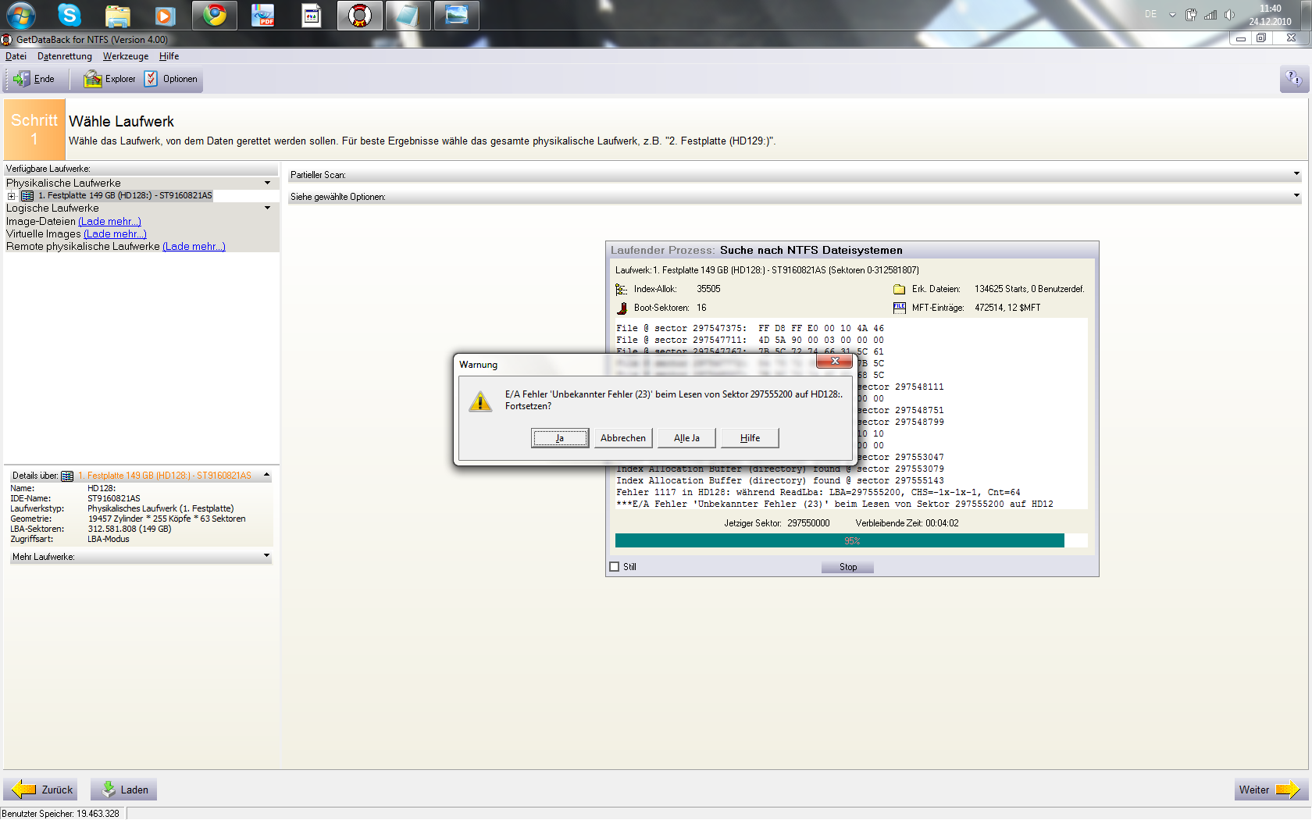Click the Verbleibende Zeit 00:04:02 text
1312x820 pixels.
tap(907, 523)
